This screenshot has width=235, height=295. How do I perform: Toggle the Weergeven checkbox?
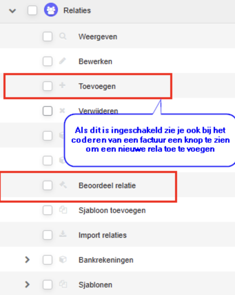coord(48,37)
